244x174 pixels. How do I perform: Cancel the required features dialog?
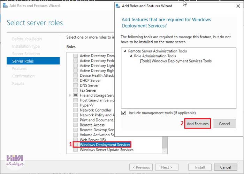point(224,124)
